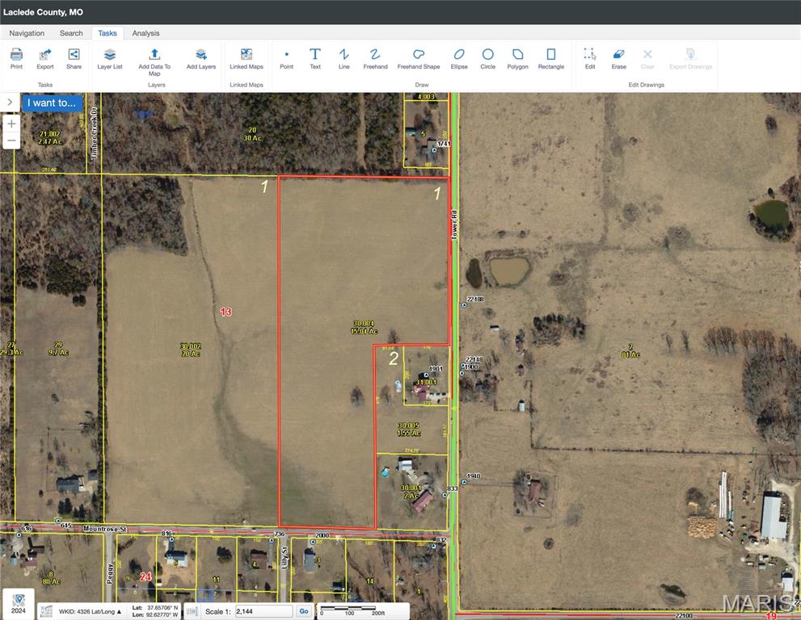Image resolution: width=801 pixels, height=620 pixels.
Task: Open the I want to... menu
Action: (52, 103)
